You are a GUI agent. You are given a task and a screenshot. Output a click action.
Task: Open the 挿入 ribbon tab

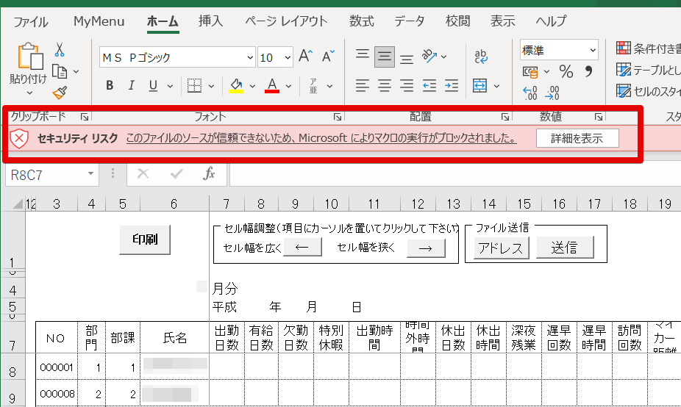[210, 21]
